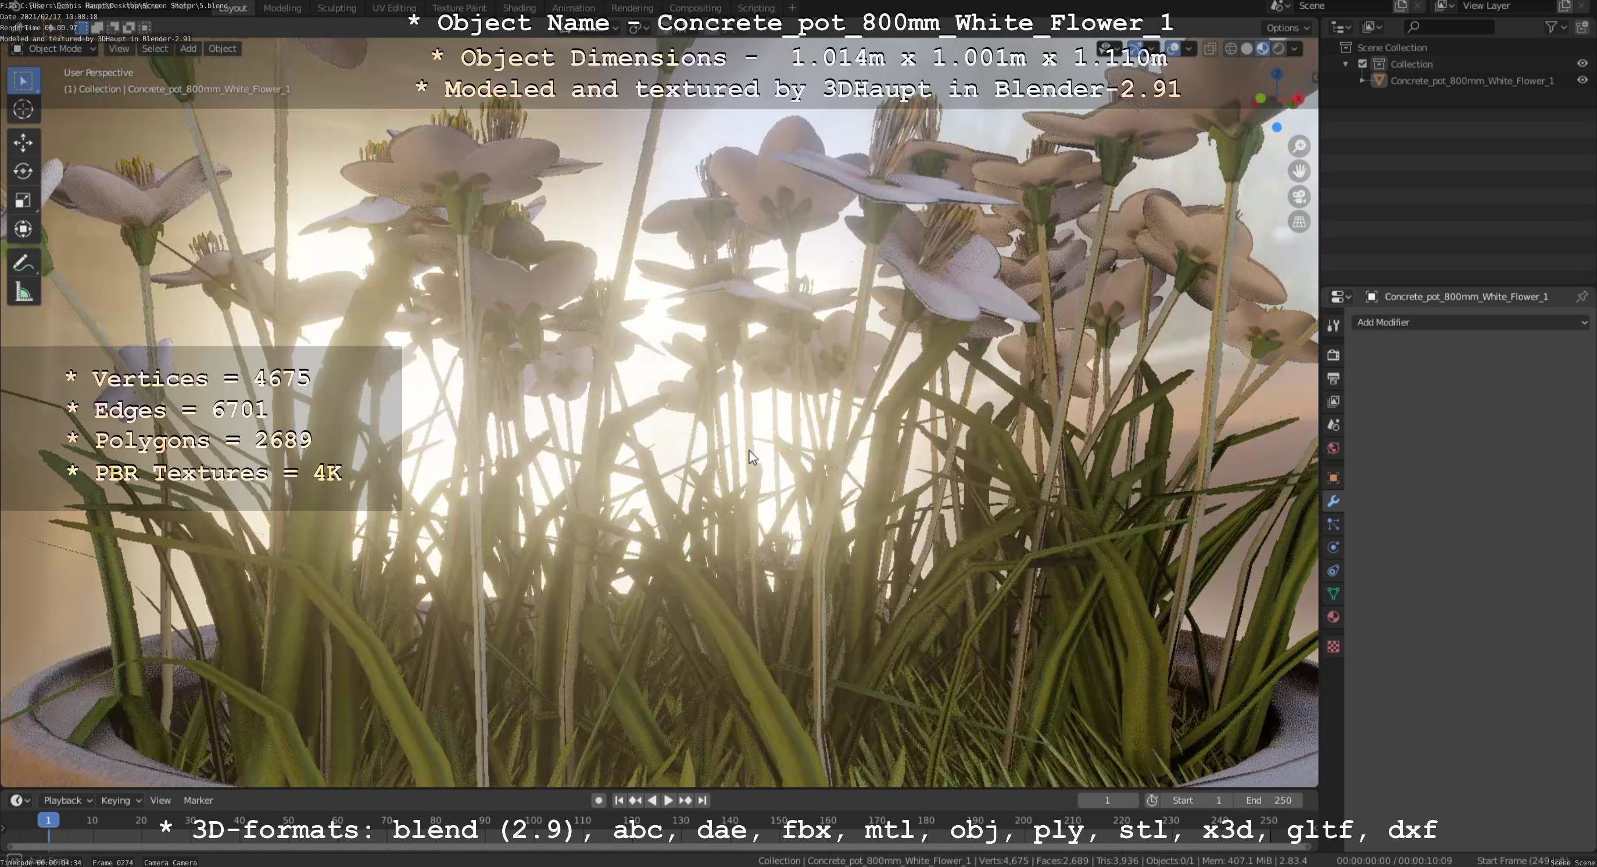Image resolution: width=1597 pixels, height=867 pixels.
Task: Toggle camera view icon in viewport
Action: click(x=1299, y=197)
